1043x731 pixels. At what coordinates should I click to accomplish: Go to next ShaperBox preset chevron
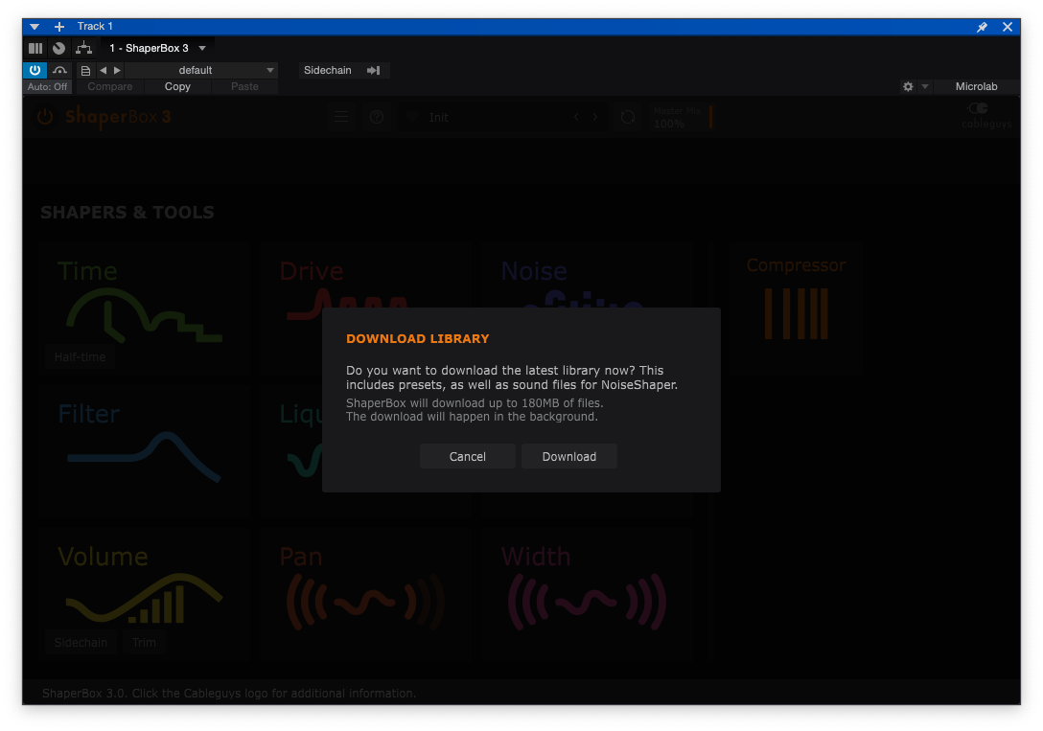coord(595,117)
